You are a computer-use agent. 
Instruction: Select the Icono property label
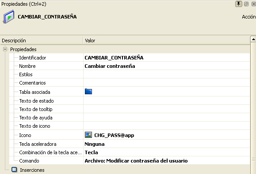25,135
